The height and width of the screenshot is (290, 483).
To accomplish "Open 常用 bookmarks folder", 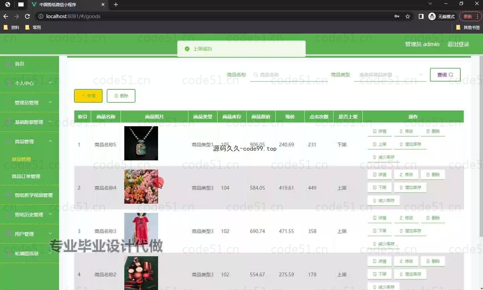I will pyautogui.click(x=33, y=28).
